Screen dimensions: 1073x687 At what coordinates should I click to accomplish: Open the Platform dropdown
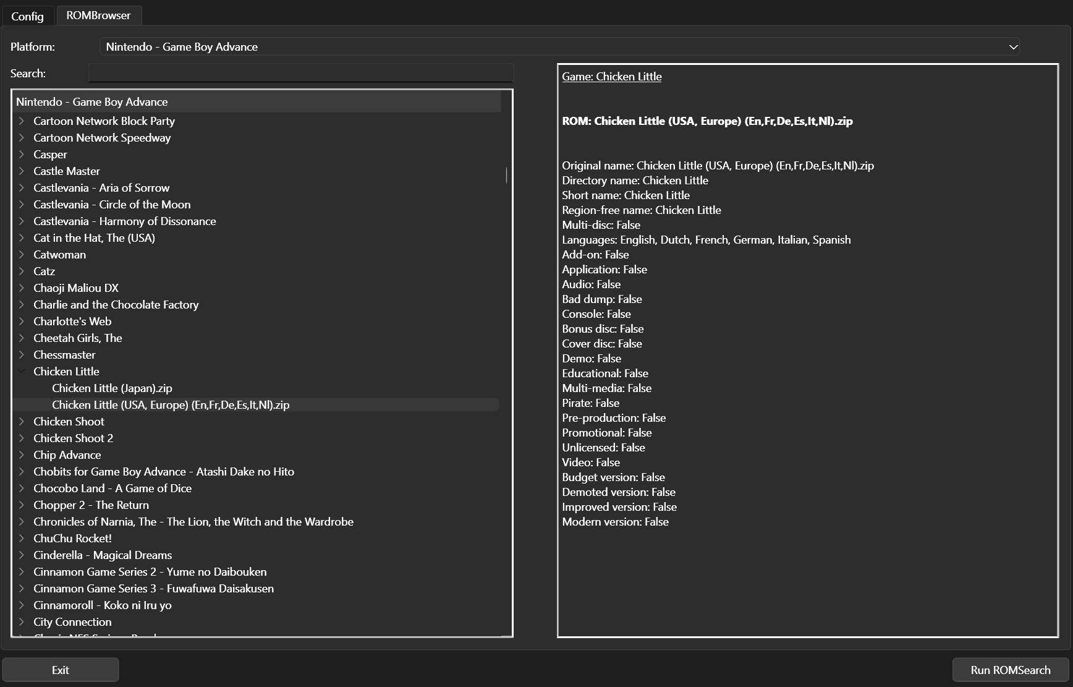[x=559, y=47]
